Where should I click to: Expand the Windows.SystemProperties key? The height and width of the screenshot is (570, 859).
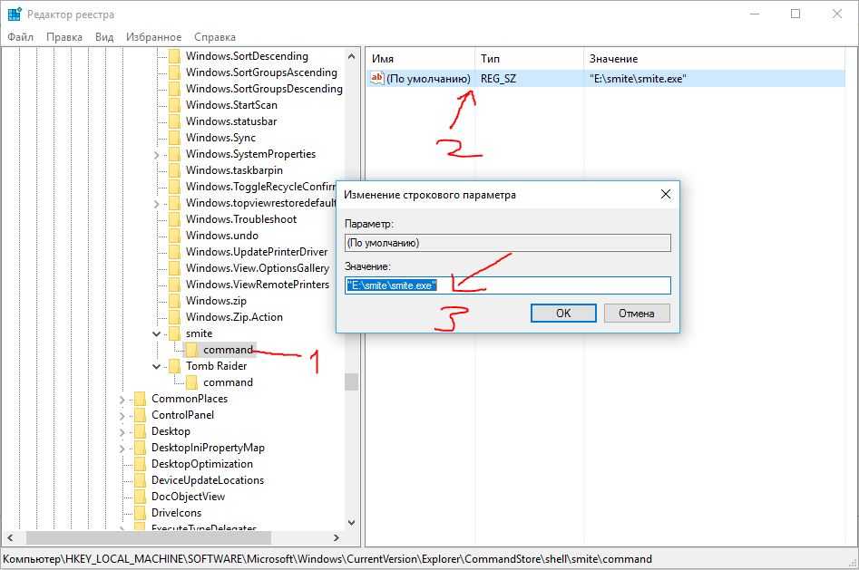(157, 154)
